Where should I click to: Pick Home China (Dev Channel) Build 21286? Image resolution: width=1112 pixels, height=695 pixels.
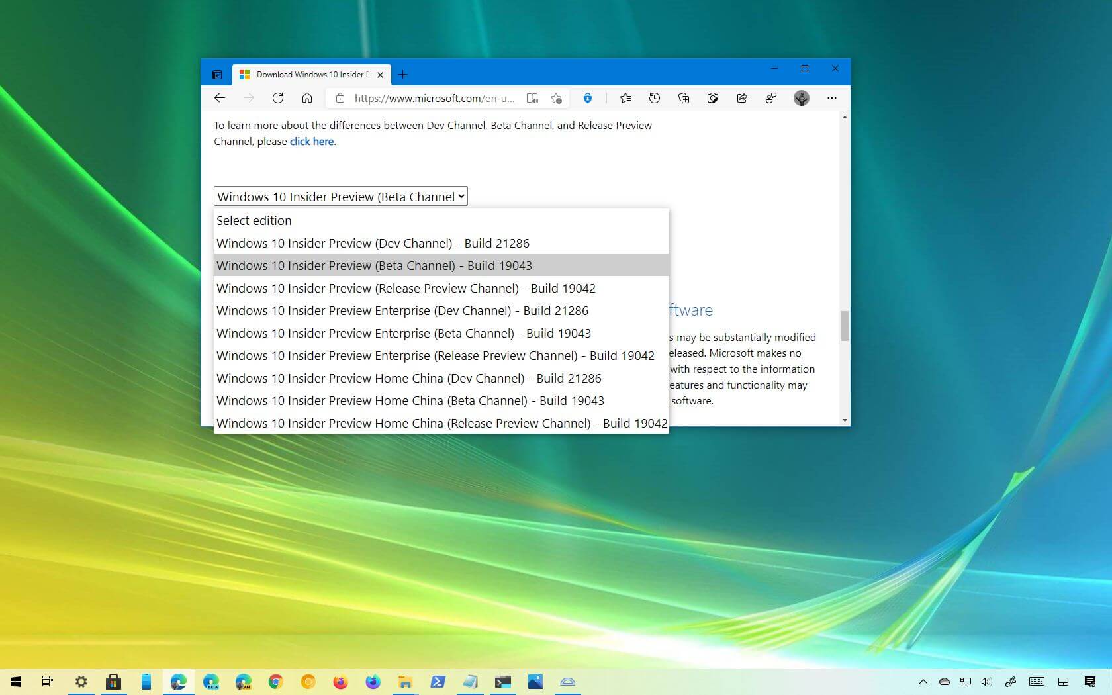pos(408,378)
